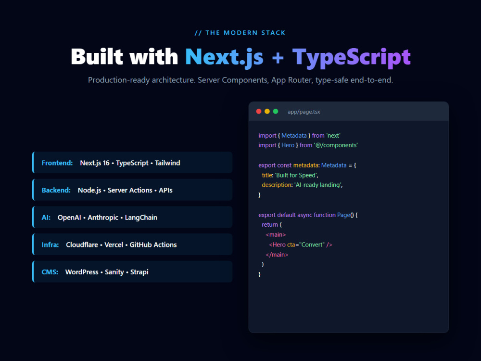Select the AI stack card

[x=132, y=217]
